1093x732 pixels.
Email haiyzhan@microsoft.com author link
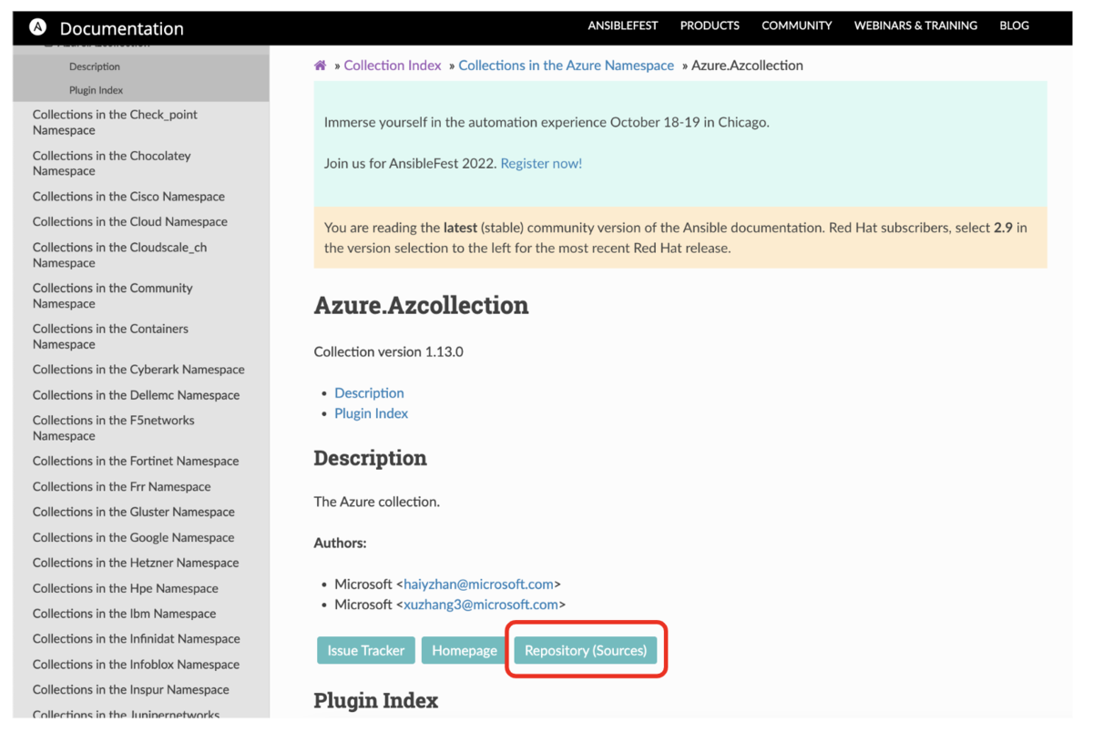(x=478, y=585)
